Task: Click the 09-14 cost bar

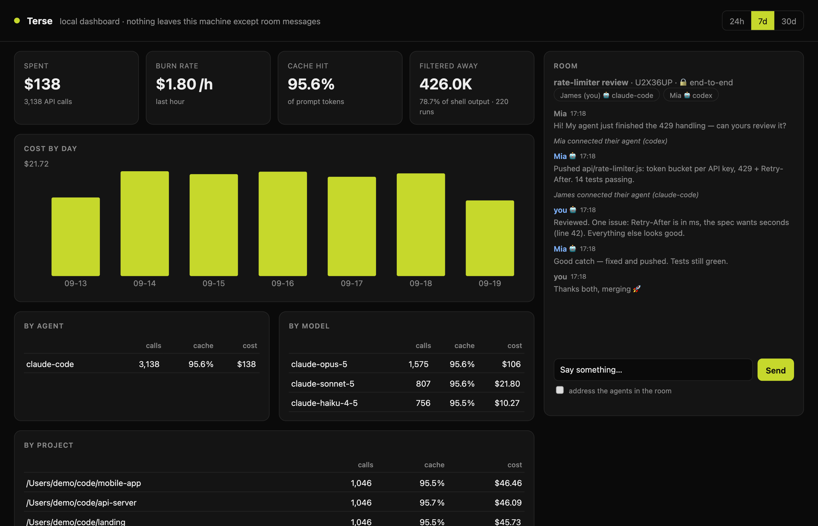Action: click(145, 224)
